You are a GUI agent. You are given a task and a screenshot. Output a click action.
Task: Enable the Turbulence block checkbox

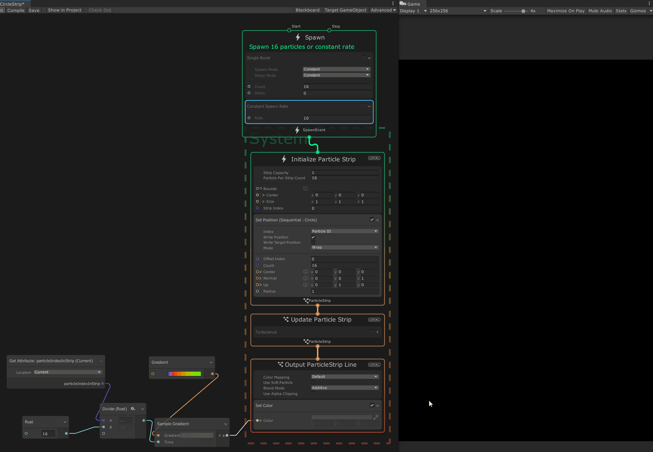tap(372, 332)
